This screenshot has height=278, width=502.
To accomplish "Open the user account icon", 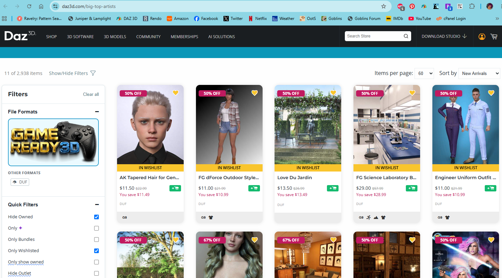I will pos(482,36).
